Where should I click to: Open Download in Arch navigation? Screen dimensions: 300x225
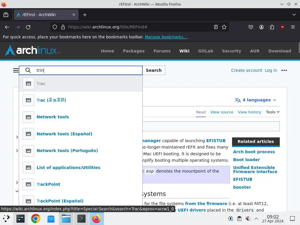280,51
